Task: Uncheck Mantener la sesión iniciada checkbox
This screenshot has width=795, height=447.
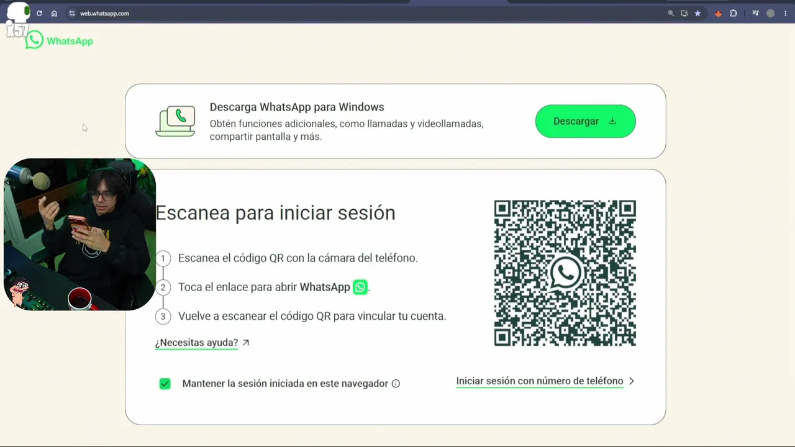Action: [x=165, y=384]
